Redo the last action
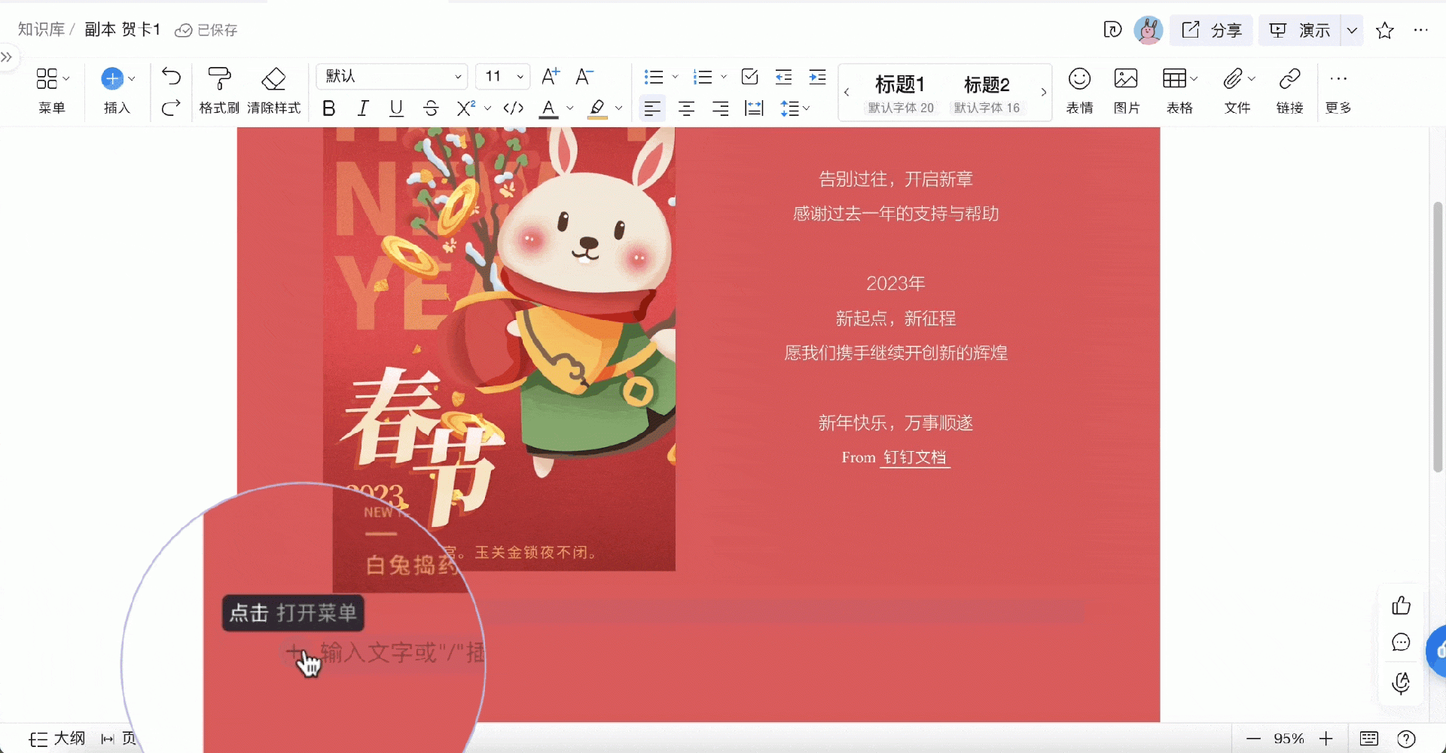 point(171,108)
